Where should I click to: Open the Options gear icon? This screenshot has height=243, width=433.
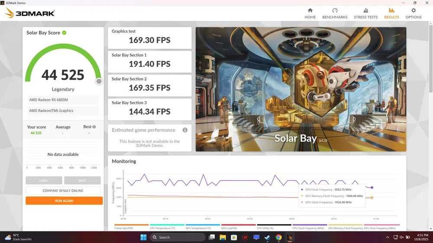click(x=414, y=10)
